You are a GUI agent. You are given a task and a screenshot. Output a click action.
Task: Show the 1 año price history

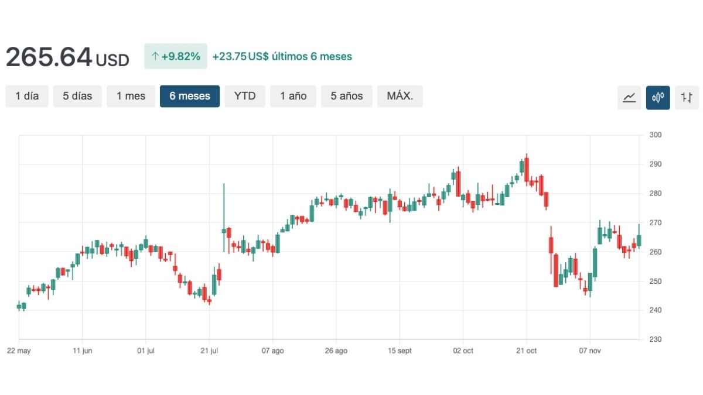pos(293,96)
